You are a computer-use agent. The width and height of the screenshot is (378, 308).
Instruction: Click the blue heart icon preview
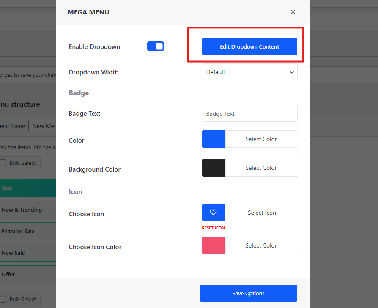click(x=213, y=213)
